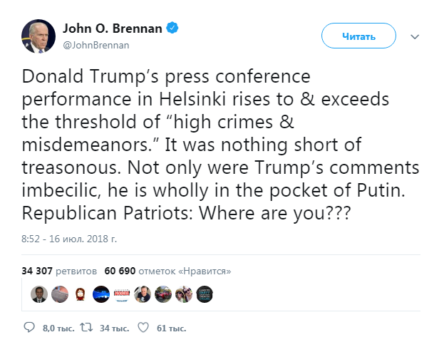Expand the tweet options chevron menu

(415, 36)
